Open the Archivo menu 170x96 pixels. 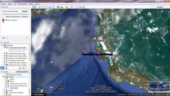pyautogui.click(x=3, y=4)
